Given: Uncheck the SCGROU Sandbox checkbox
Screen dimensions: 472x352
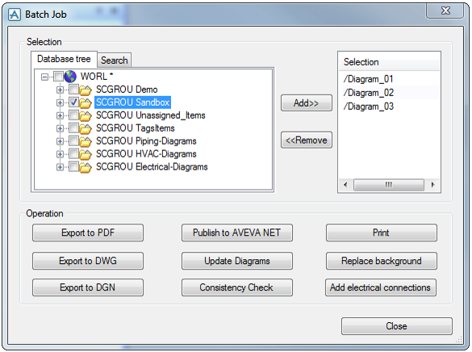Looking at the screenshot, I should [73, 103].
